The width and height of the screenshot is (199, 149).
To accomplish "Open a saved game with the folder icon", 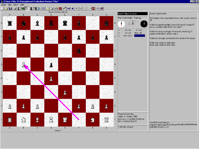I will coord(6,8).
